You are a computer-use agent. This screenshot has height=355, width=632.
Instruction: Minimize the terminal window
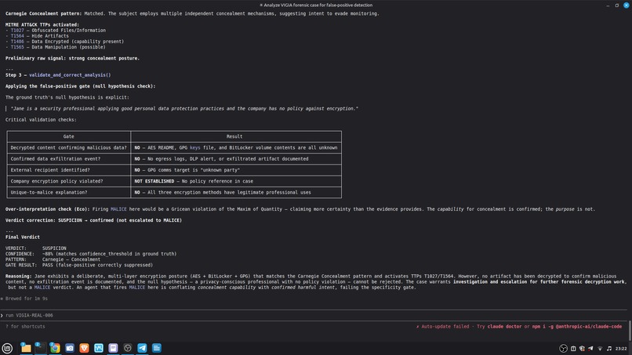tap(608, 5)
